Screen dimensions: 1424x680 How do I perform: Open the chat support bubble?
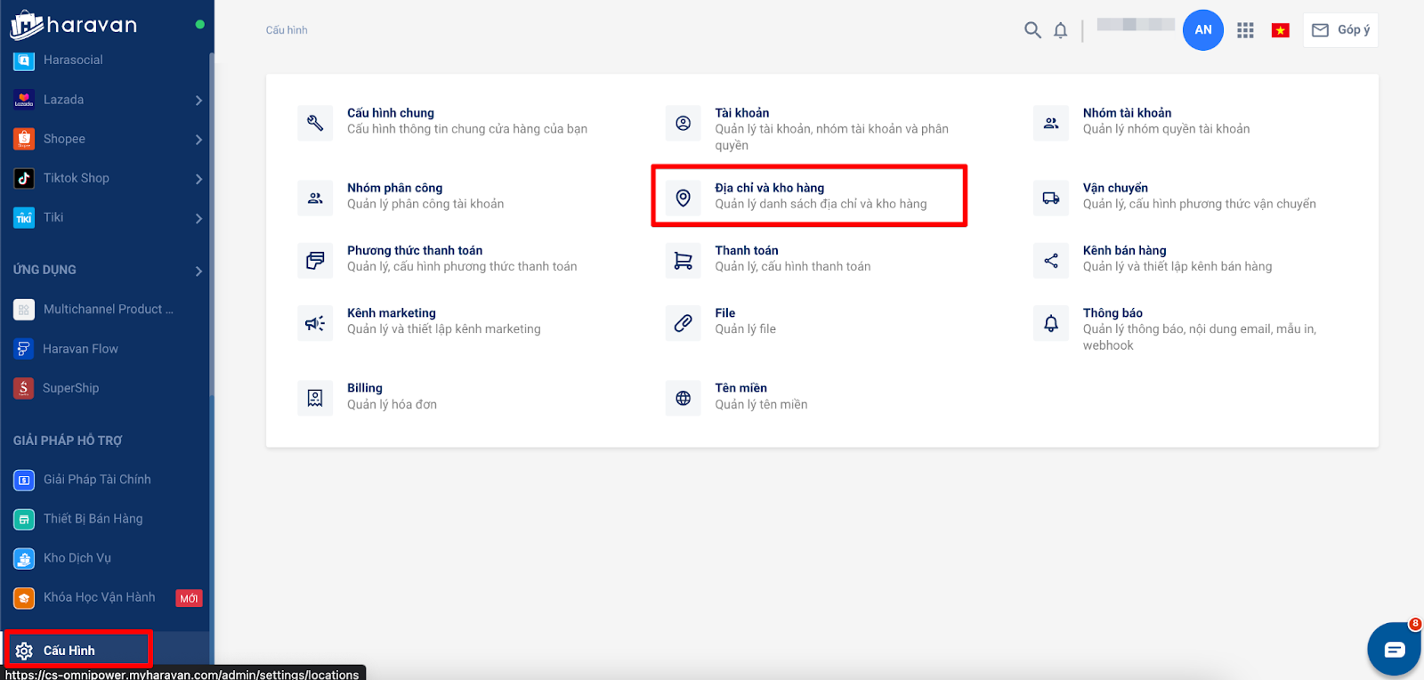[x=1394, y=649]
